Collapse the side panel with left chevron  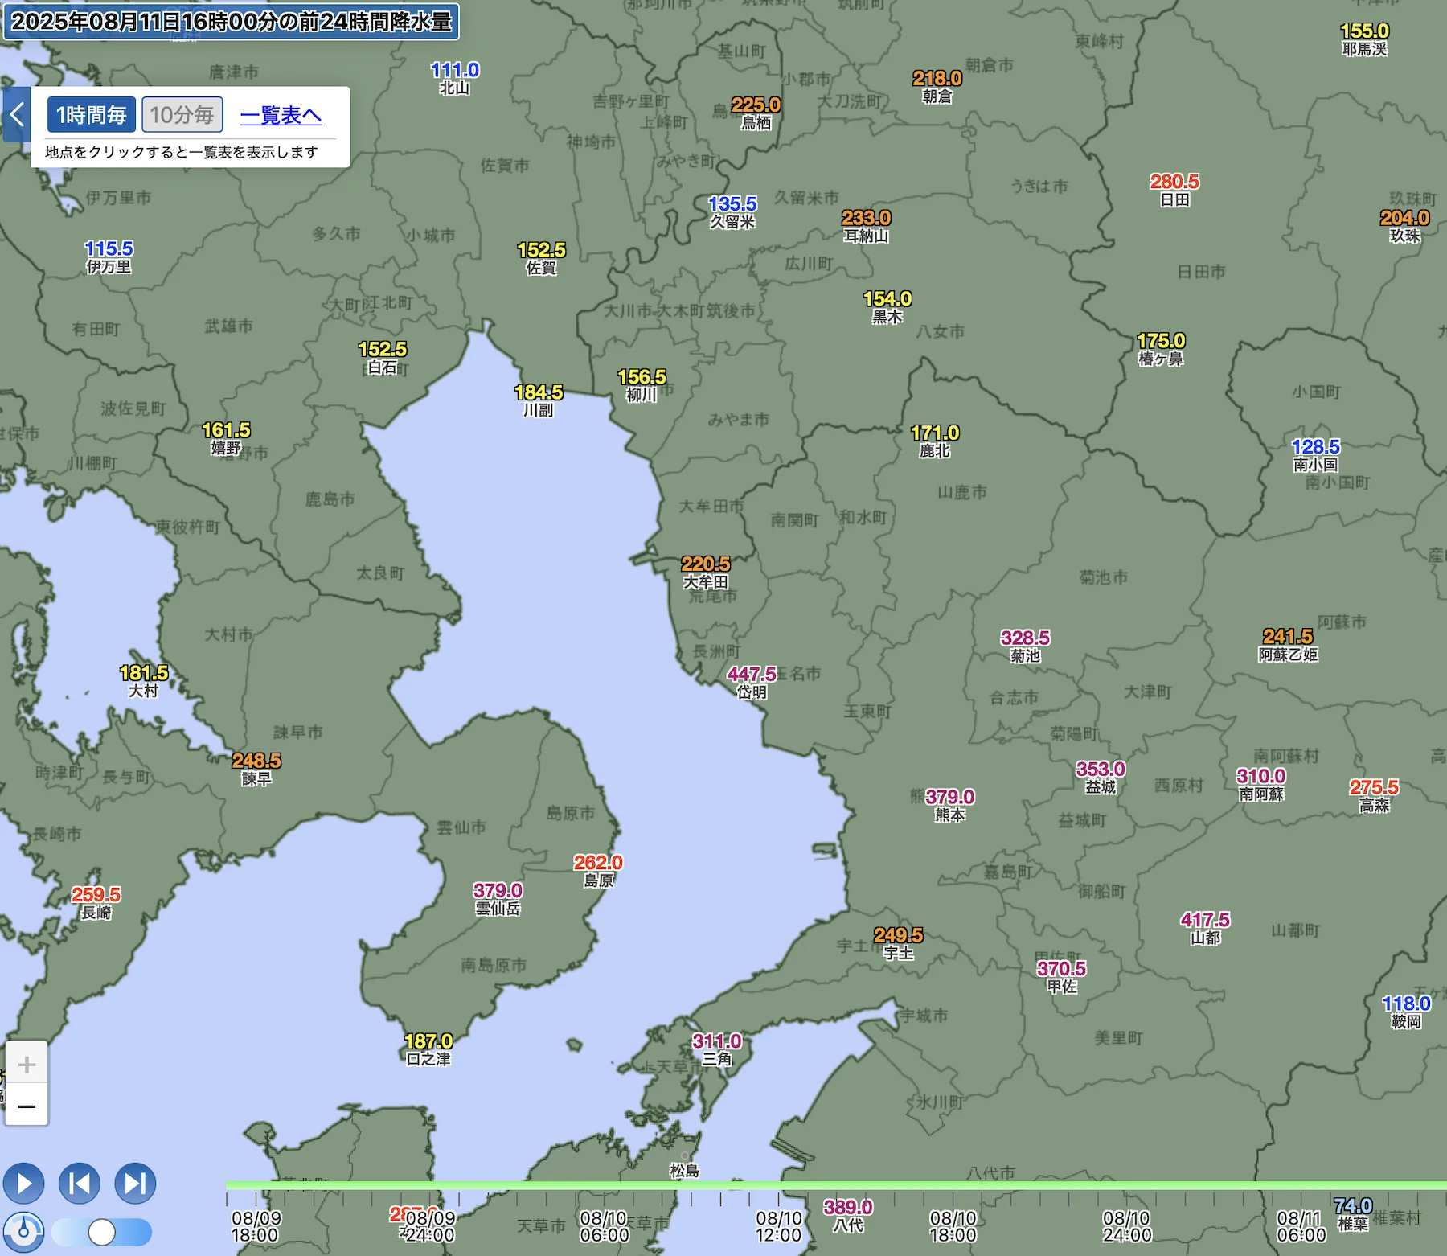[x=16, y=115]
